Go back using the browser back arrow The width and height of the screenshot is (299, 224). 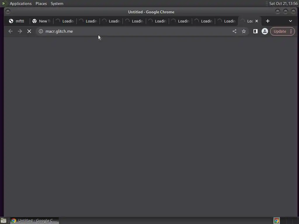[x=11, y=31]
